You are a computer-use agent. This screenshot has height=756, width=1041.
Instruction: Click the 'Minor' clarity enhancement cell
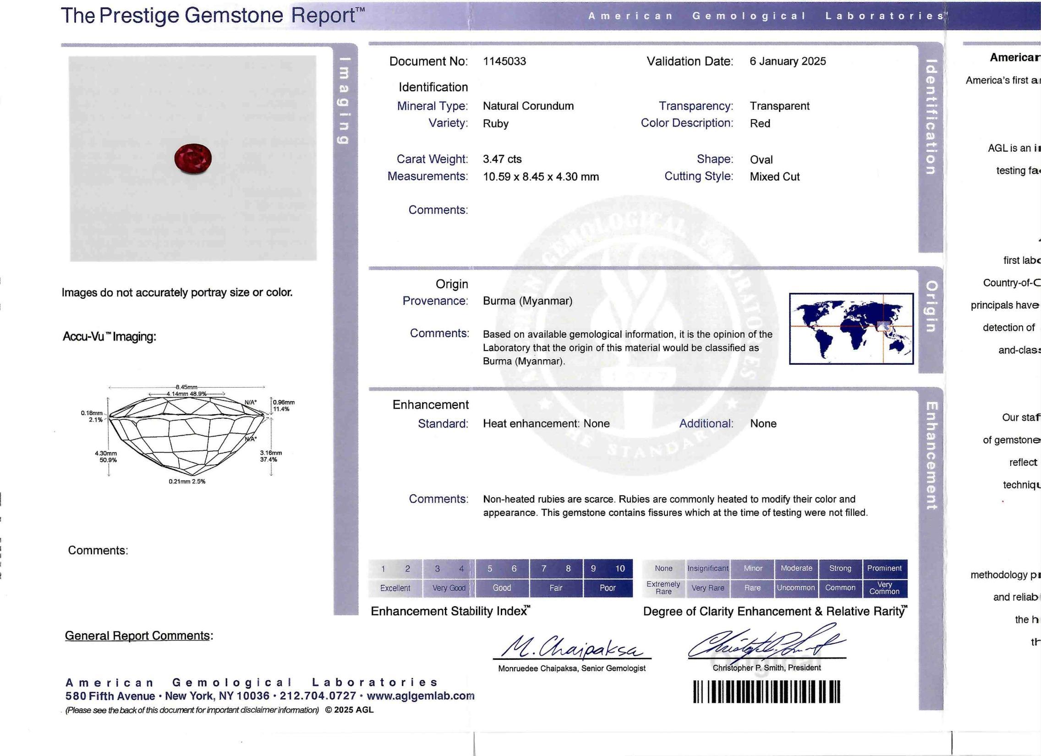752,568
